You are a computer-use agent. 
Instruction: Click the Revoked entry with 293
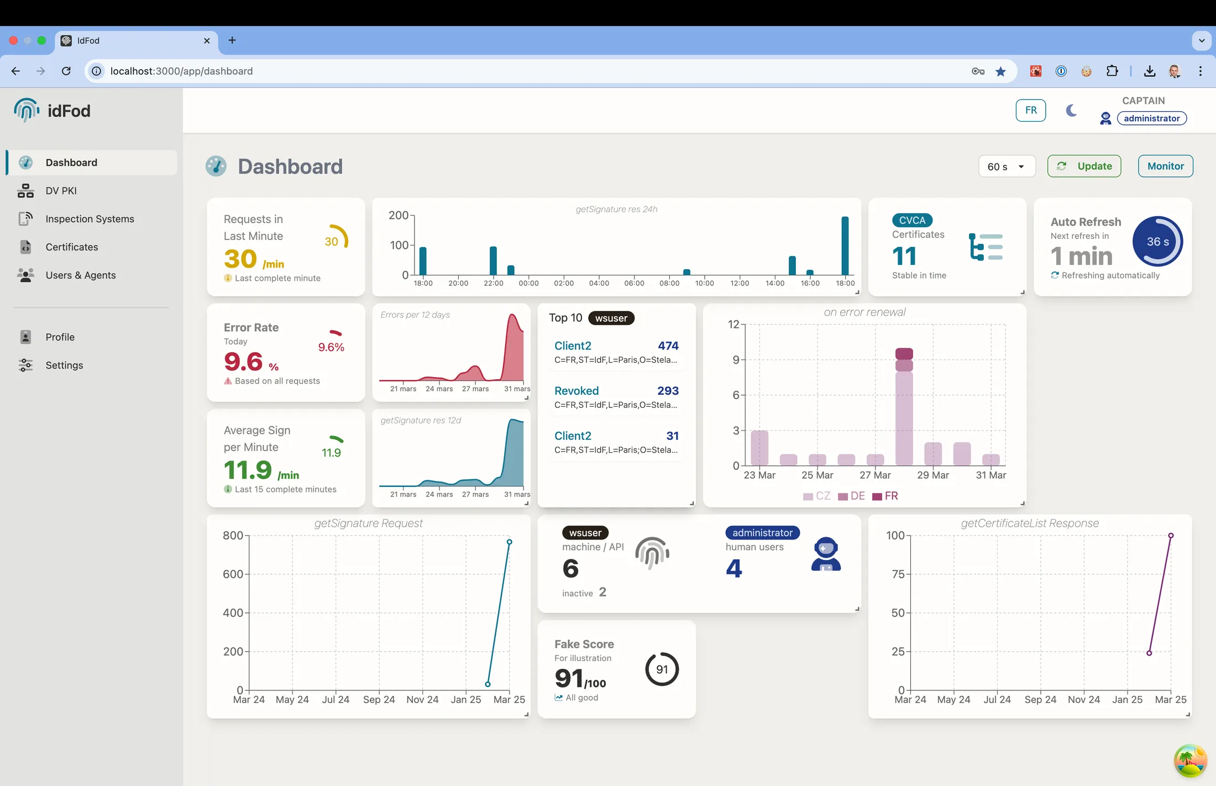(x=616, y=397)
